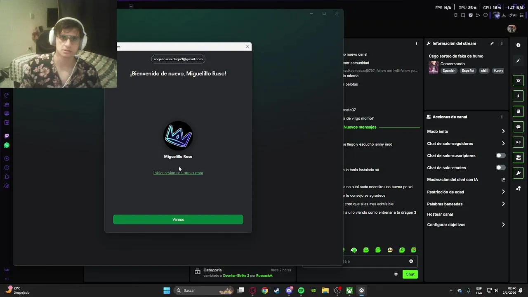Image resolution: width=528 pixels, height=297 pixels.
Task: Click the heart icon in browser toolbar
Action: (x=486, y=15)
